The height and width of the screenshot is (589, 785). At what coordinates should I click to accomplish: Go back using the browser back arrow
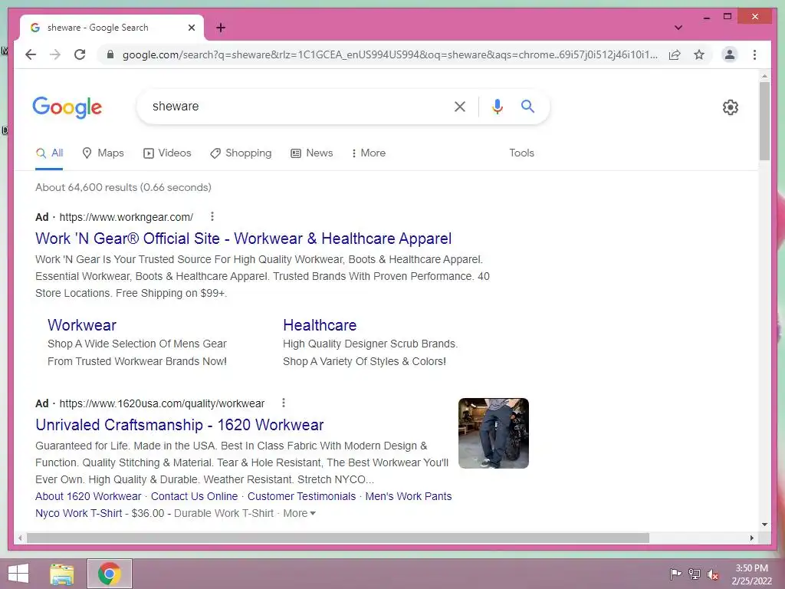pyautogui.click(x=31, y=54)
